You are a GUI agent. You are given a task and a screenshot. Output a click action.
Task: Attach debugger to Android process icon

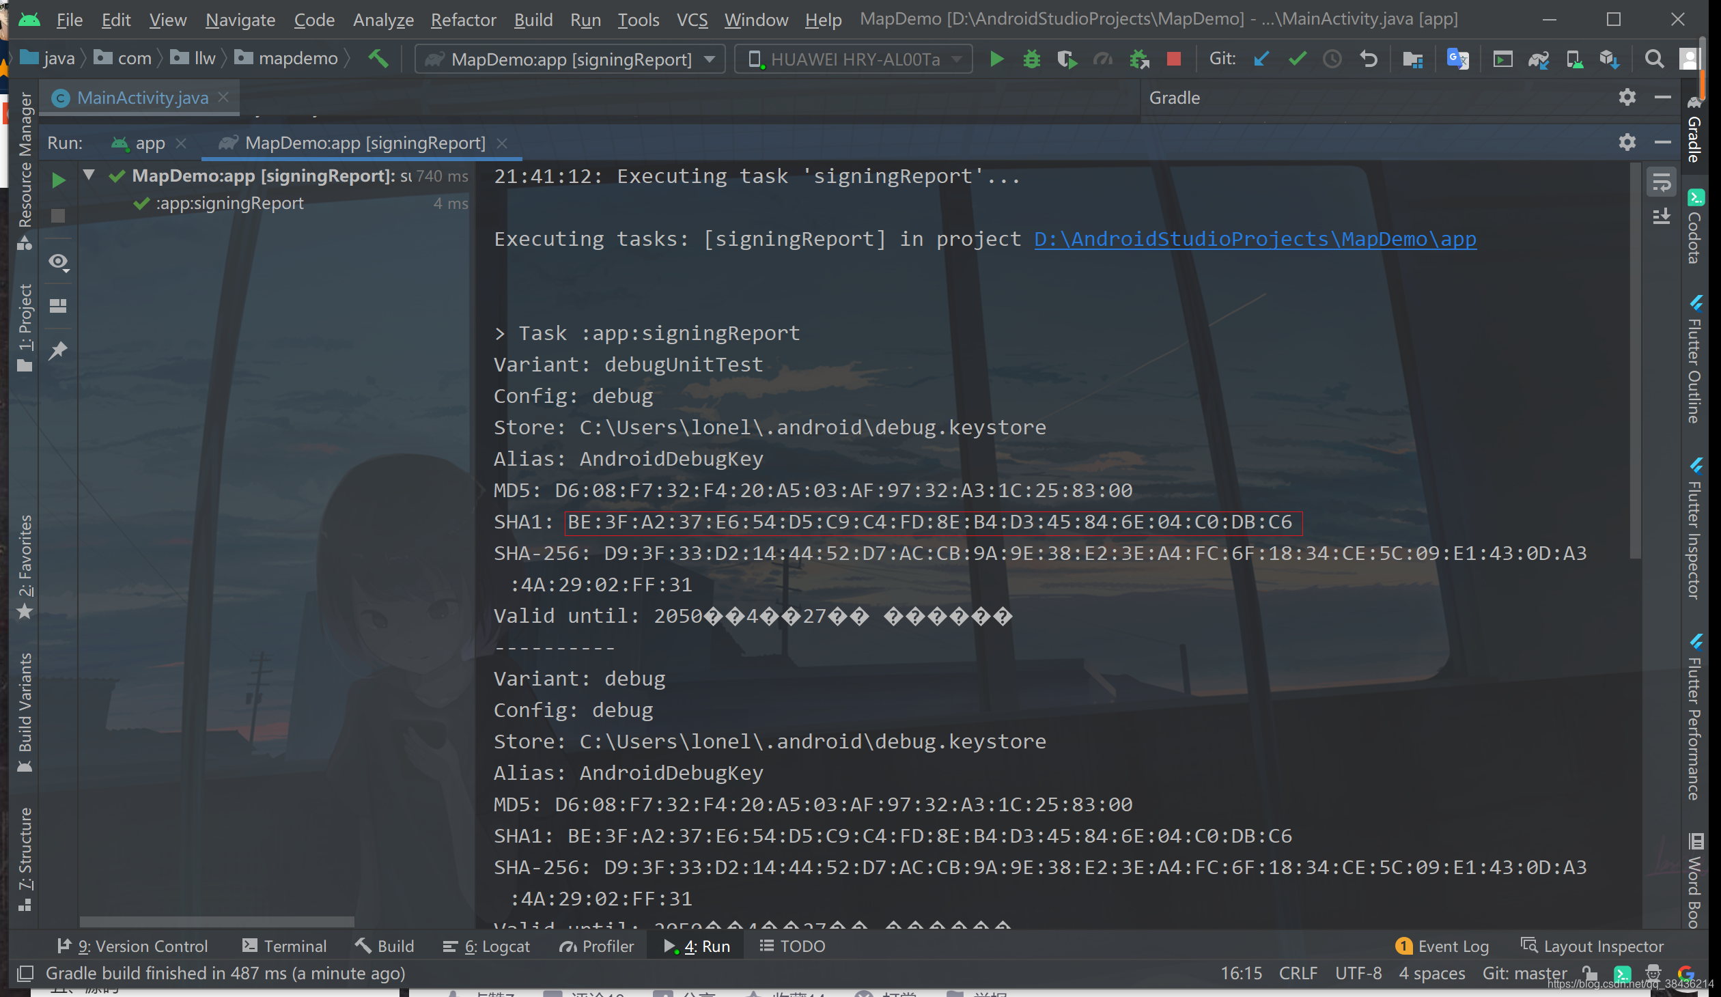pyautogui.click(x=1138, y=59)
